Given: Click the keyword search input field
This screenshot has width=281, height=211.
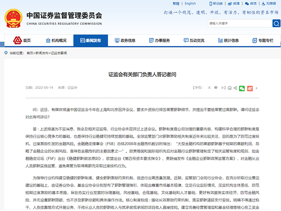Looking at the screenshot, I should pos(234,23).
